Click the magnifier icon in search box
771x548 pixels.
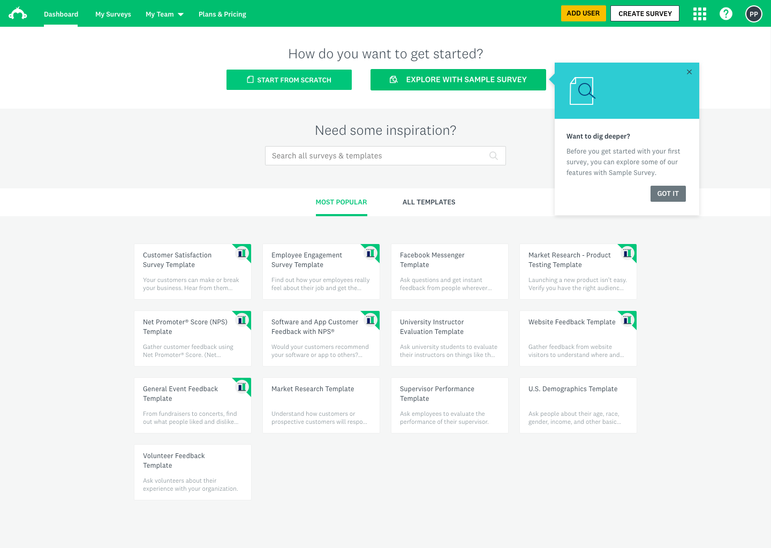point(493,156)
